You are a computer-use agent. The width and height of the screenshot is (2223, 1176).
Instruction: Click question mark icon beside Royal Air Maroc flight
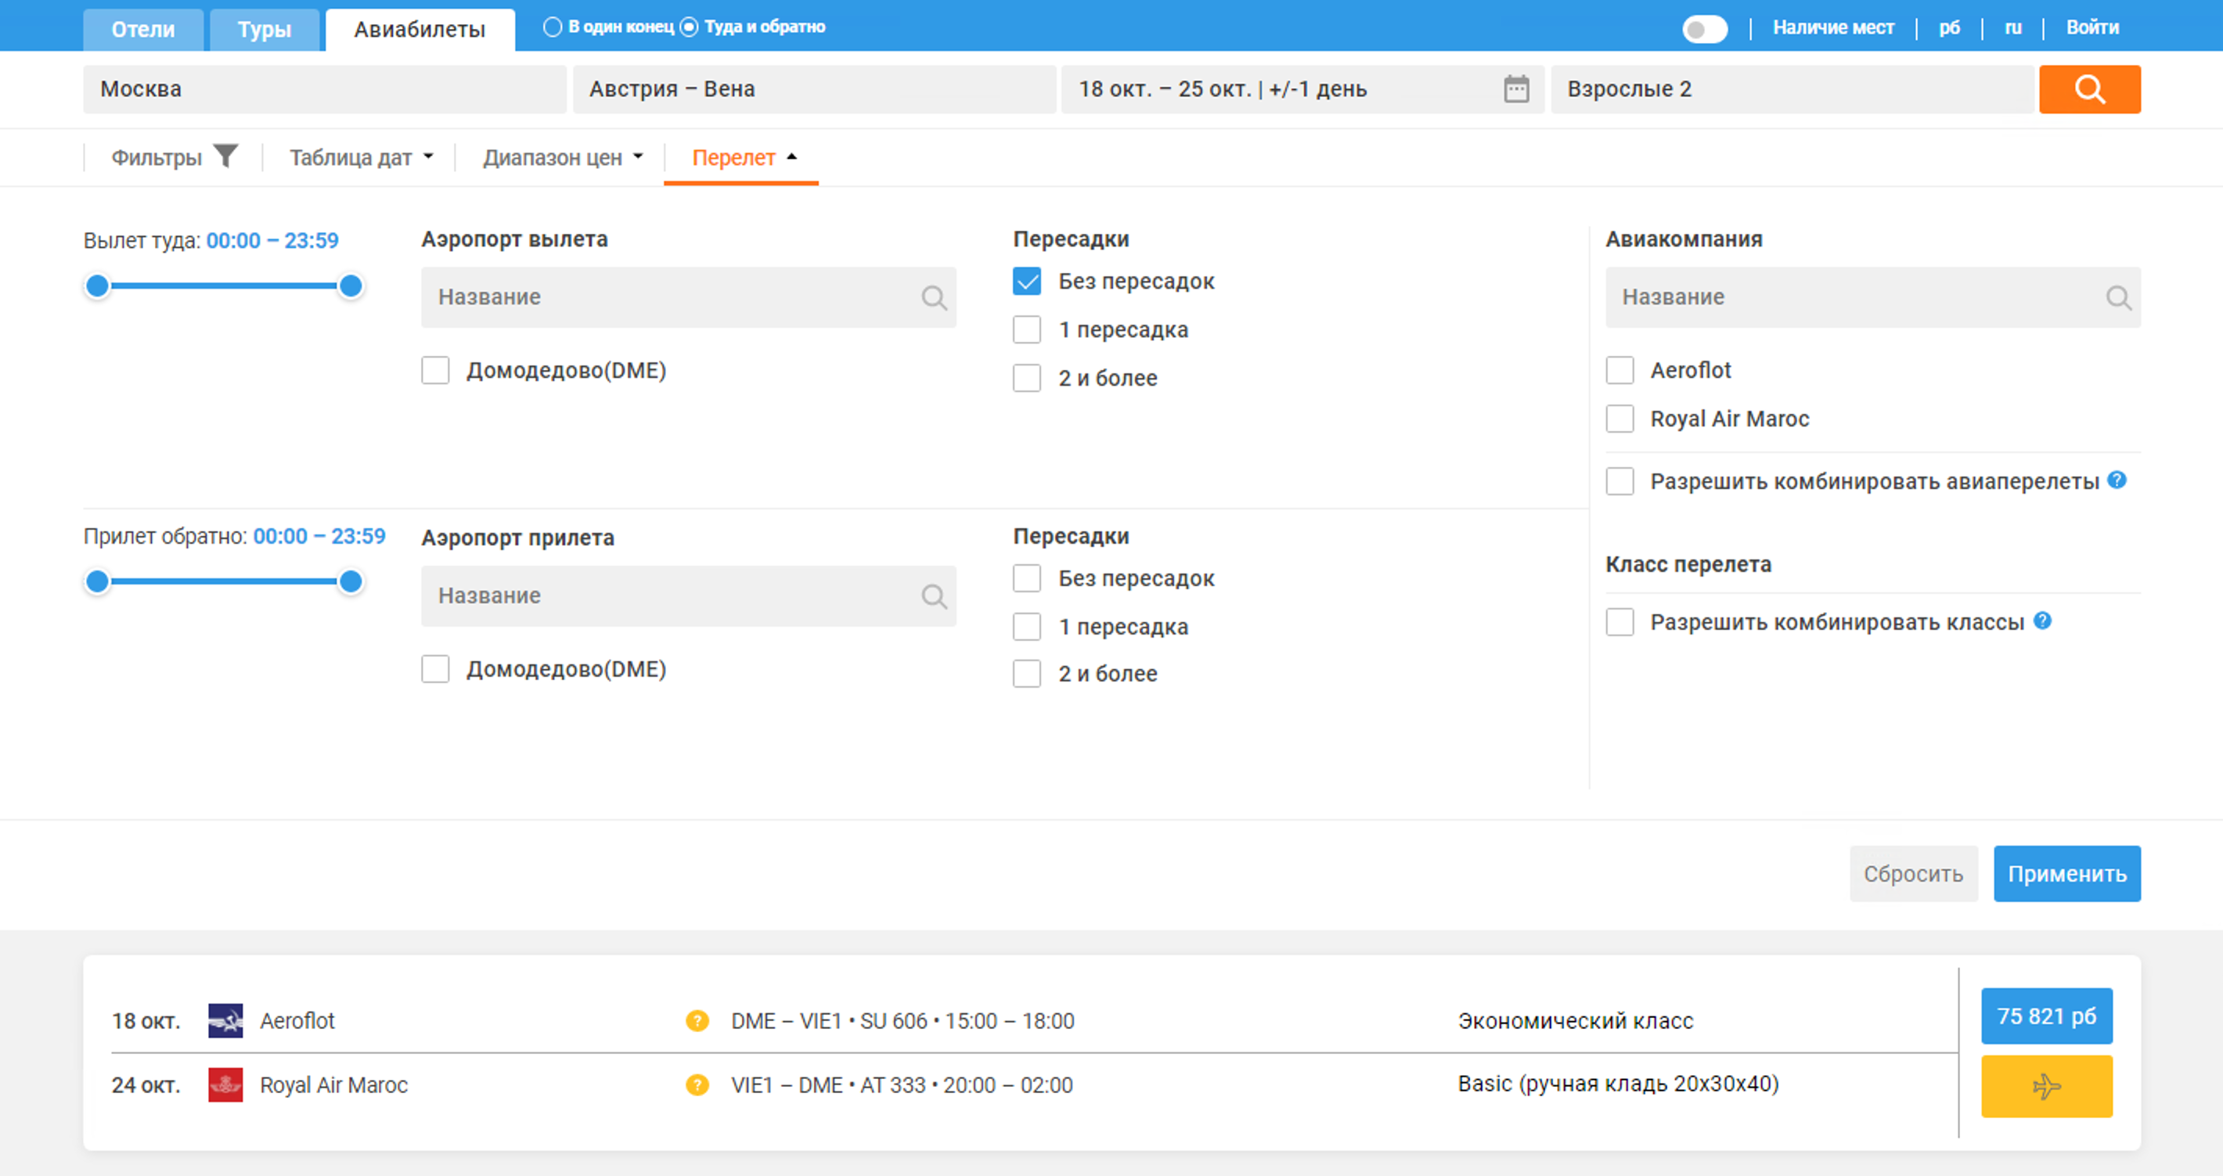click(x=697, y=1084)
